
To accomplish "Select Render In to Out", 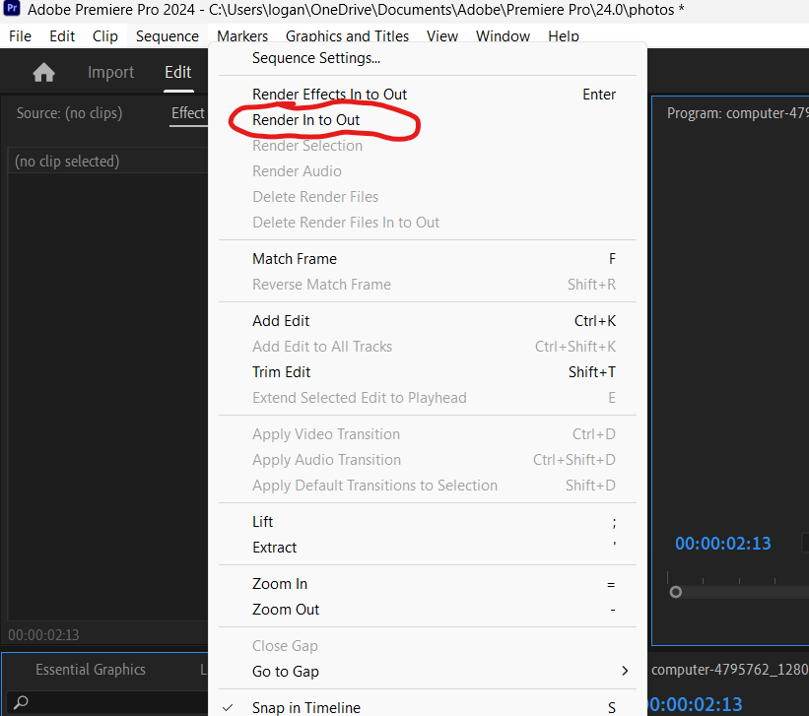I will pyautogui.click(x=306, y=120).
